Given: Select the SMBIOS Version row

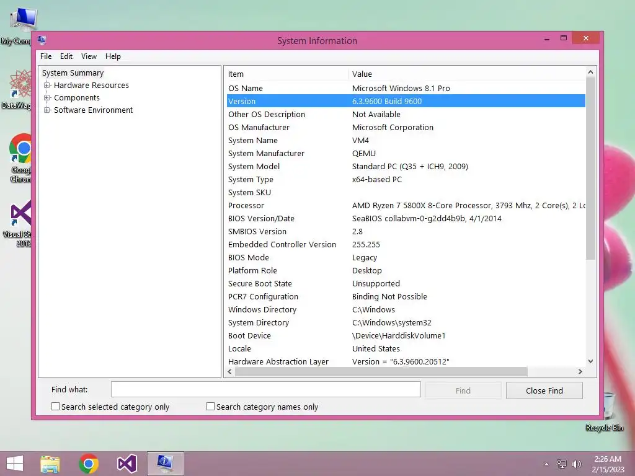Looking at the screenshot, I should tap(406, 232).
